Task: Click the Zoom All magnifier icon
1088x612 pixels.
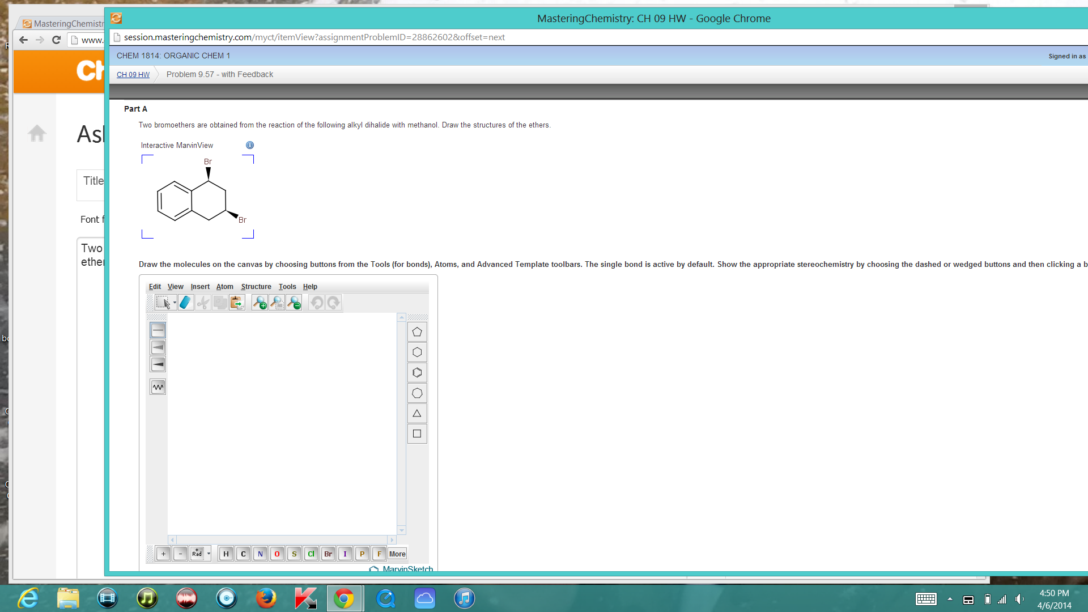Action: tap(277, 303)
